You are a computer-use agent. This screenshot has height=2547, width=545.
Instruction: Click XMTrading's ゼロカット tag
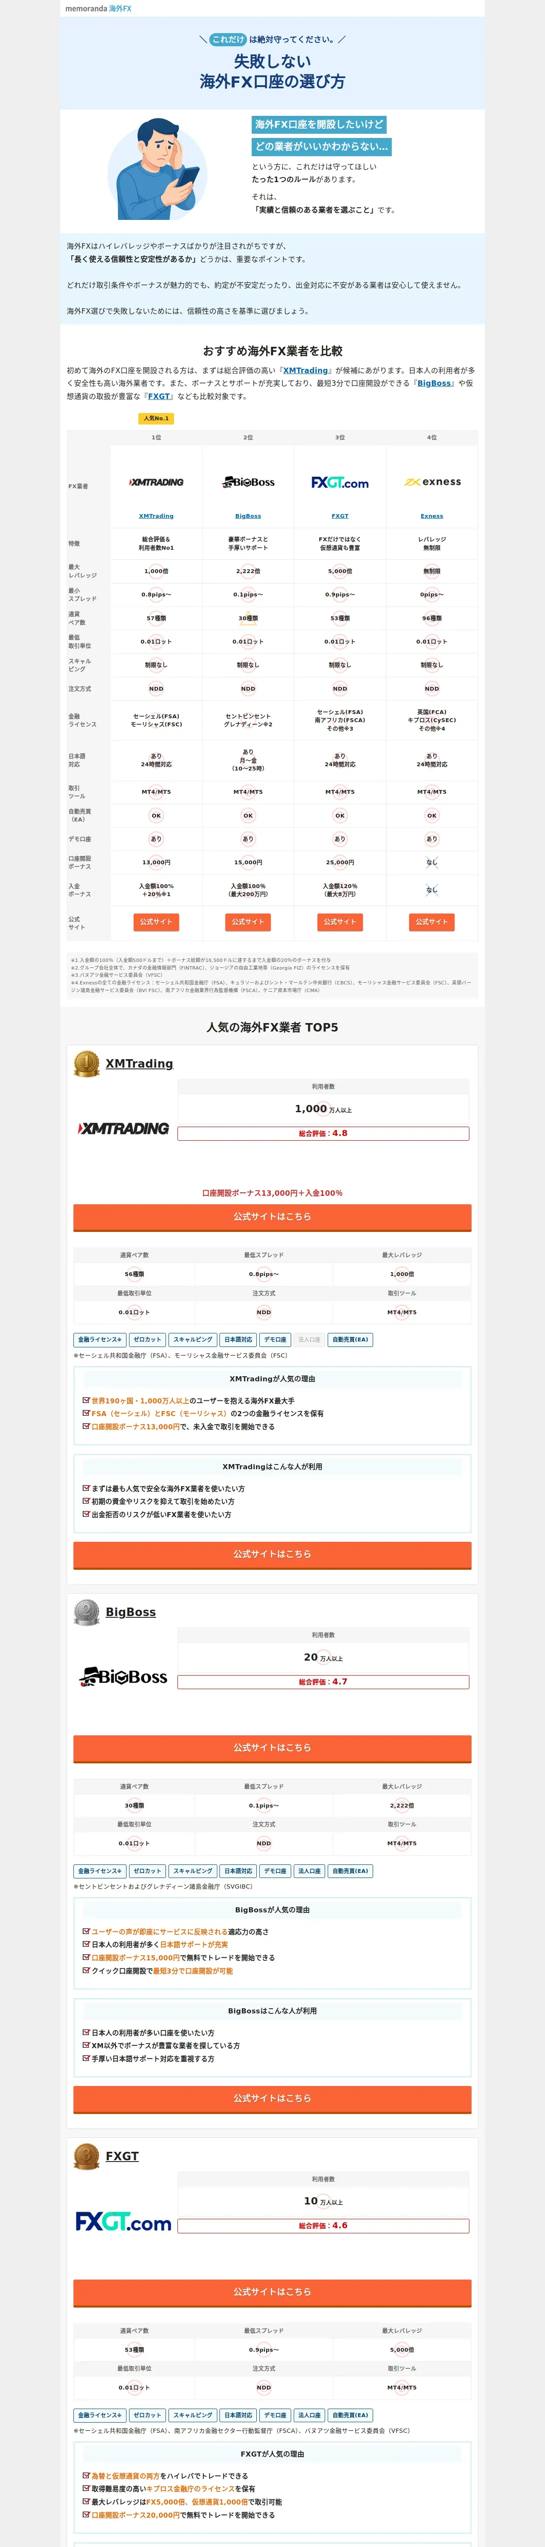point(147,1340)
